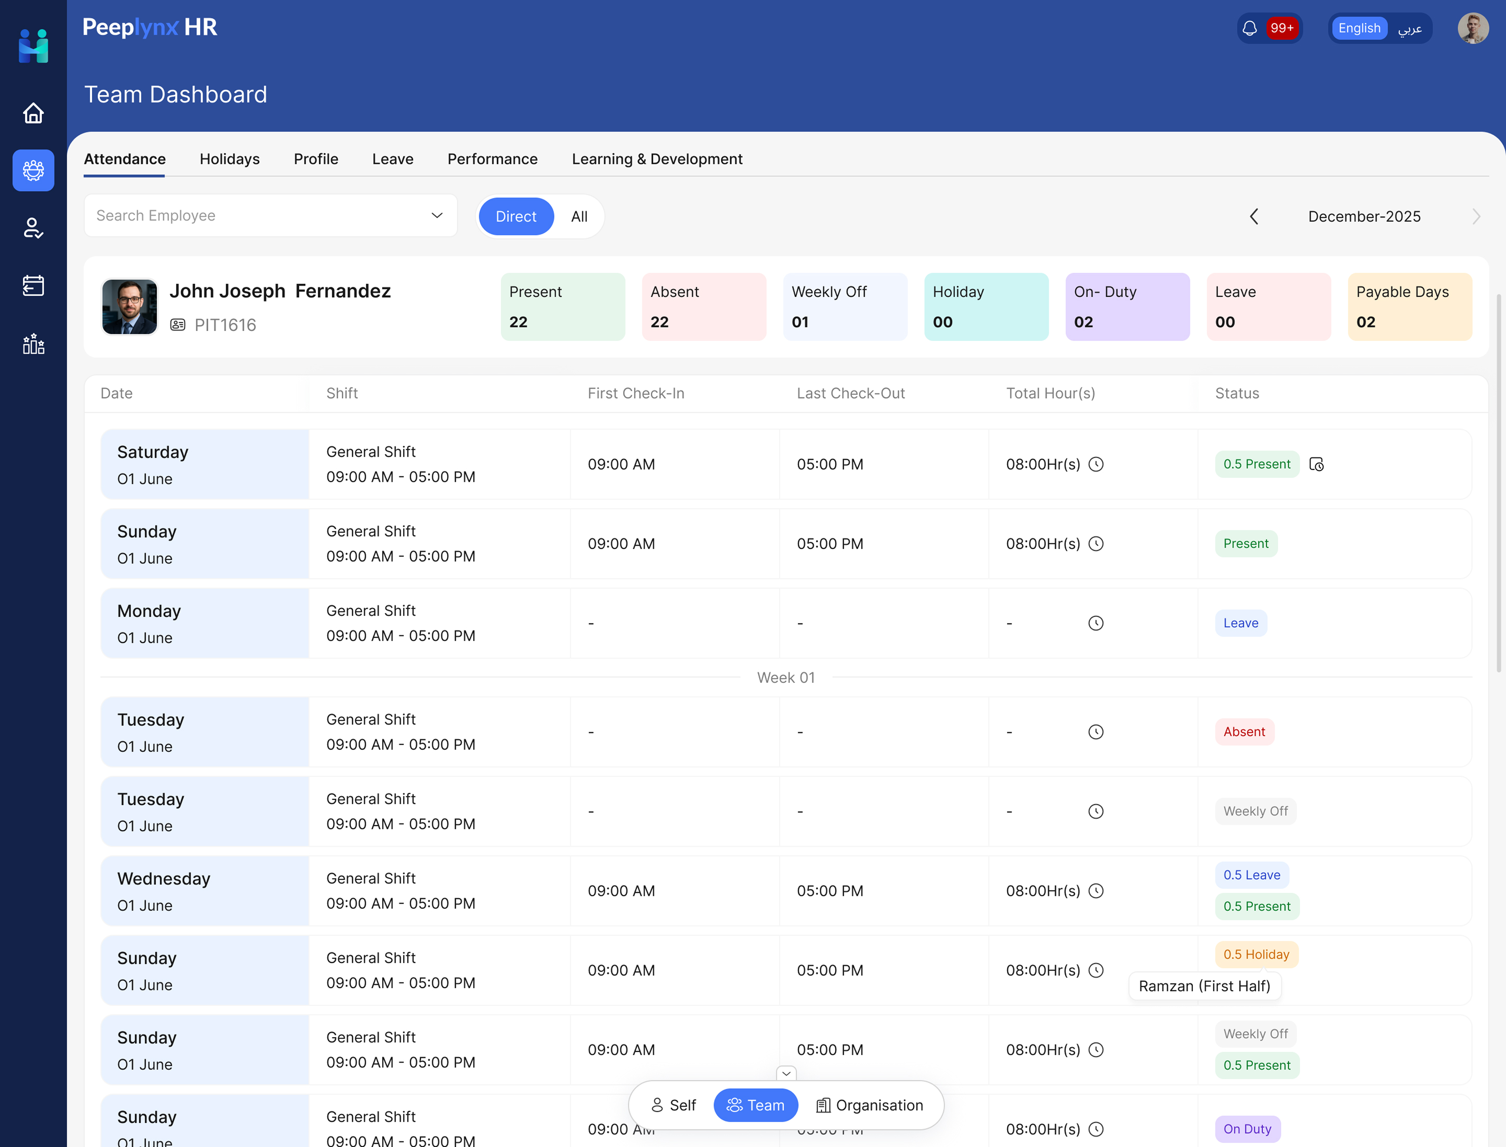Image resolution: width=1506 pixels, height=1147 pixels.
Task: Select the Direct reports toggle
Action: [x=515, y=216]
